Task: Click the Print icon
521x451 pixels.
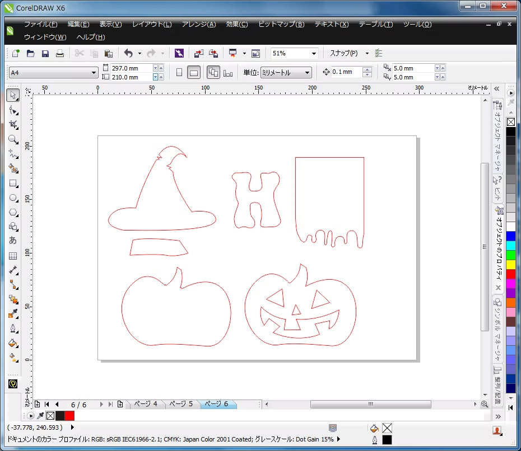Action: coord(59,54)
